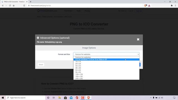Open File Explorer from taskbar
Image resolution: width=178 pixels, height=100 pixels.
60,97
